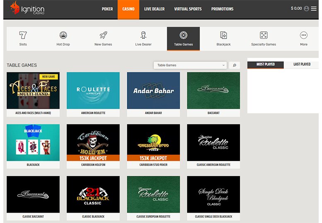Open the Blackjack cards category icon
Viewport: 322px width, 223px height.
coord(223,35)
